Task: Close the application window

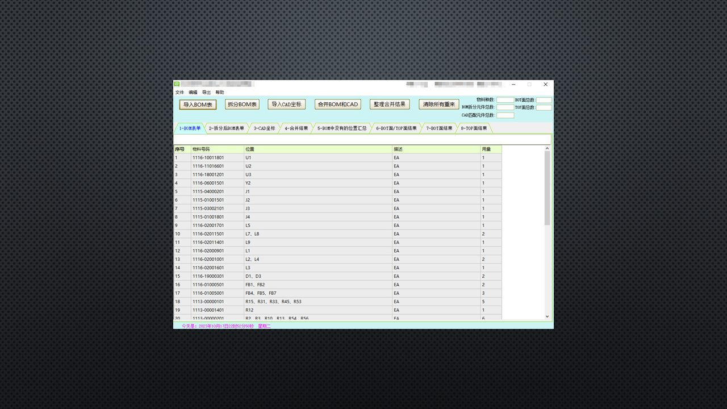Action: tap(545, 84)
